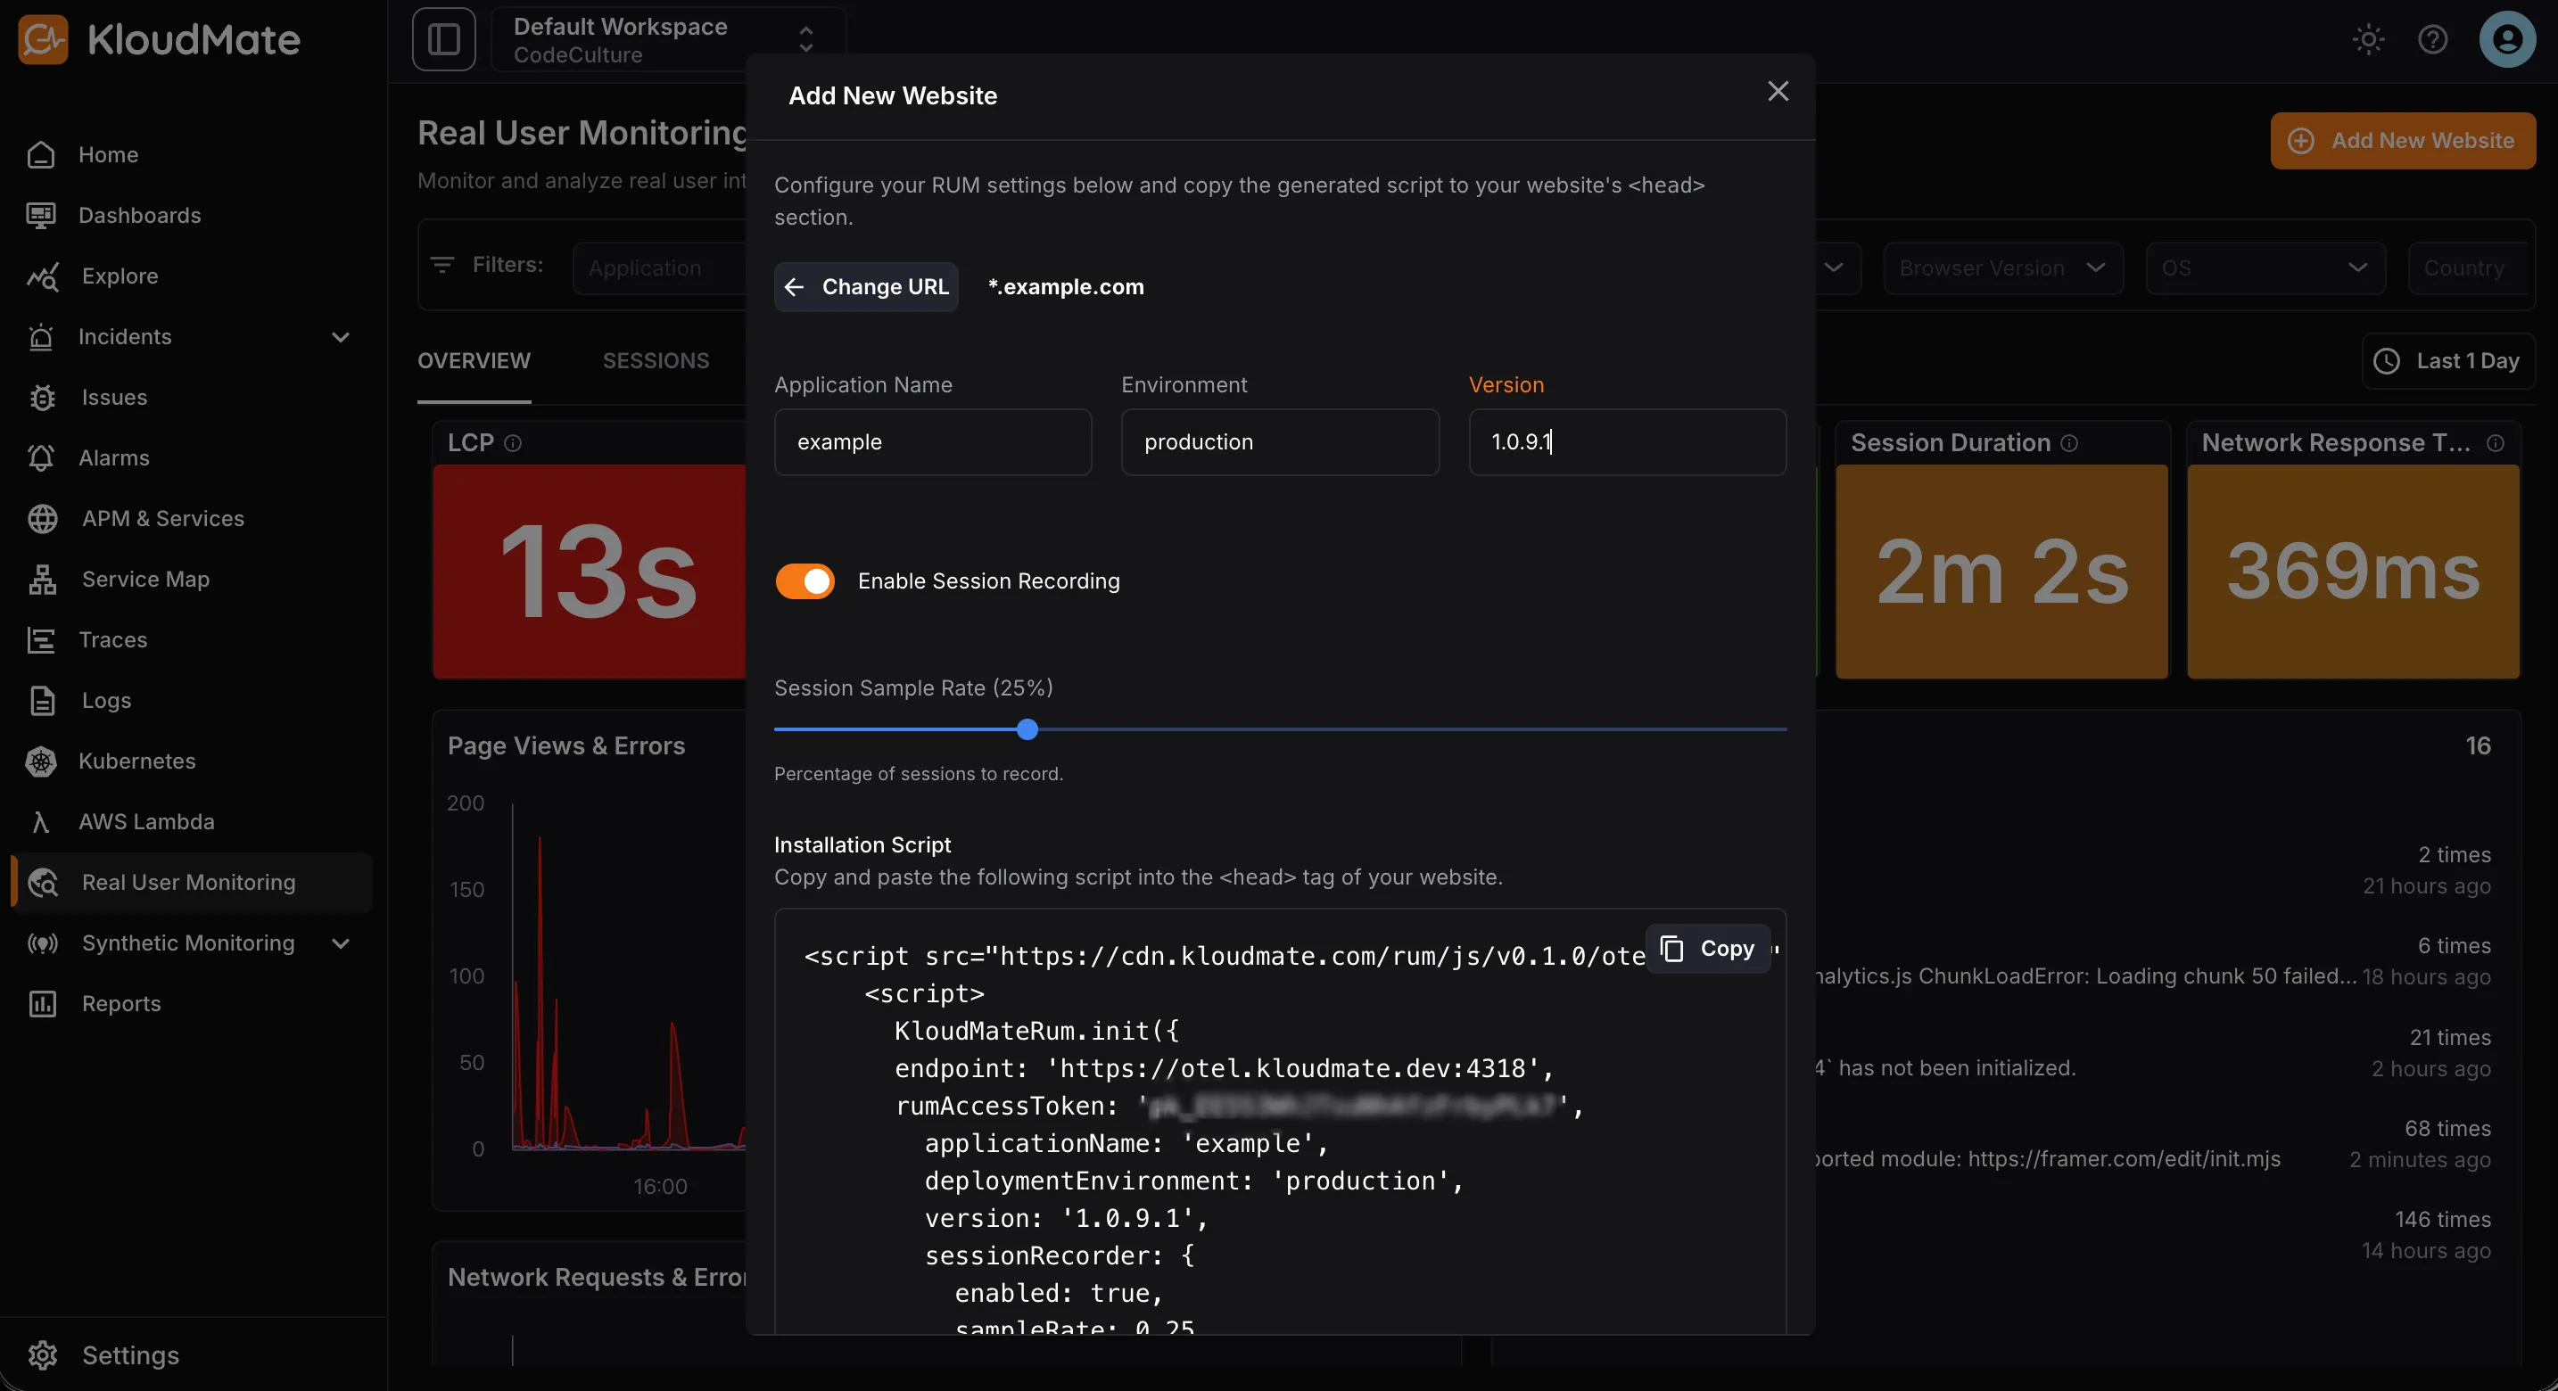Click the Session Duration info icon
Viewport: 2558px width, 1391px height.
click(x=2069, y=443)
